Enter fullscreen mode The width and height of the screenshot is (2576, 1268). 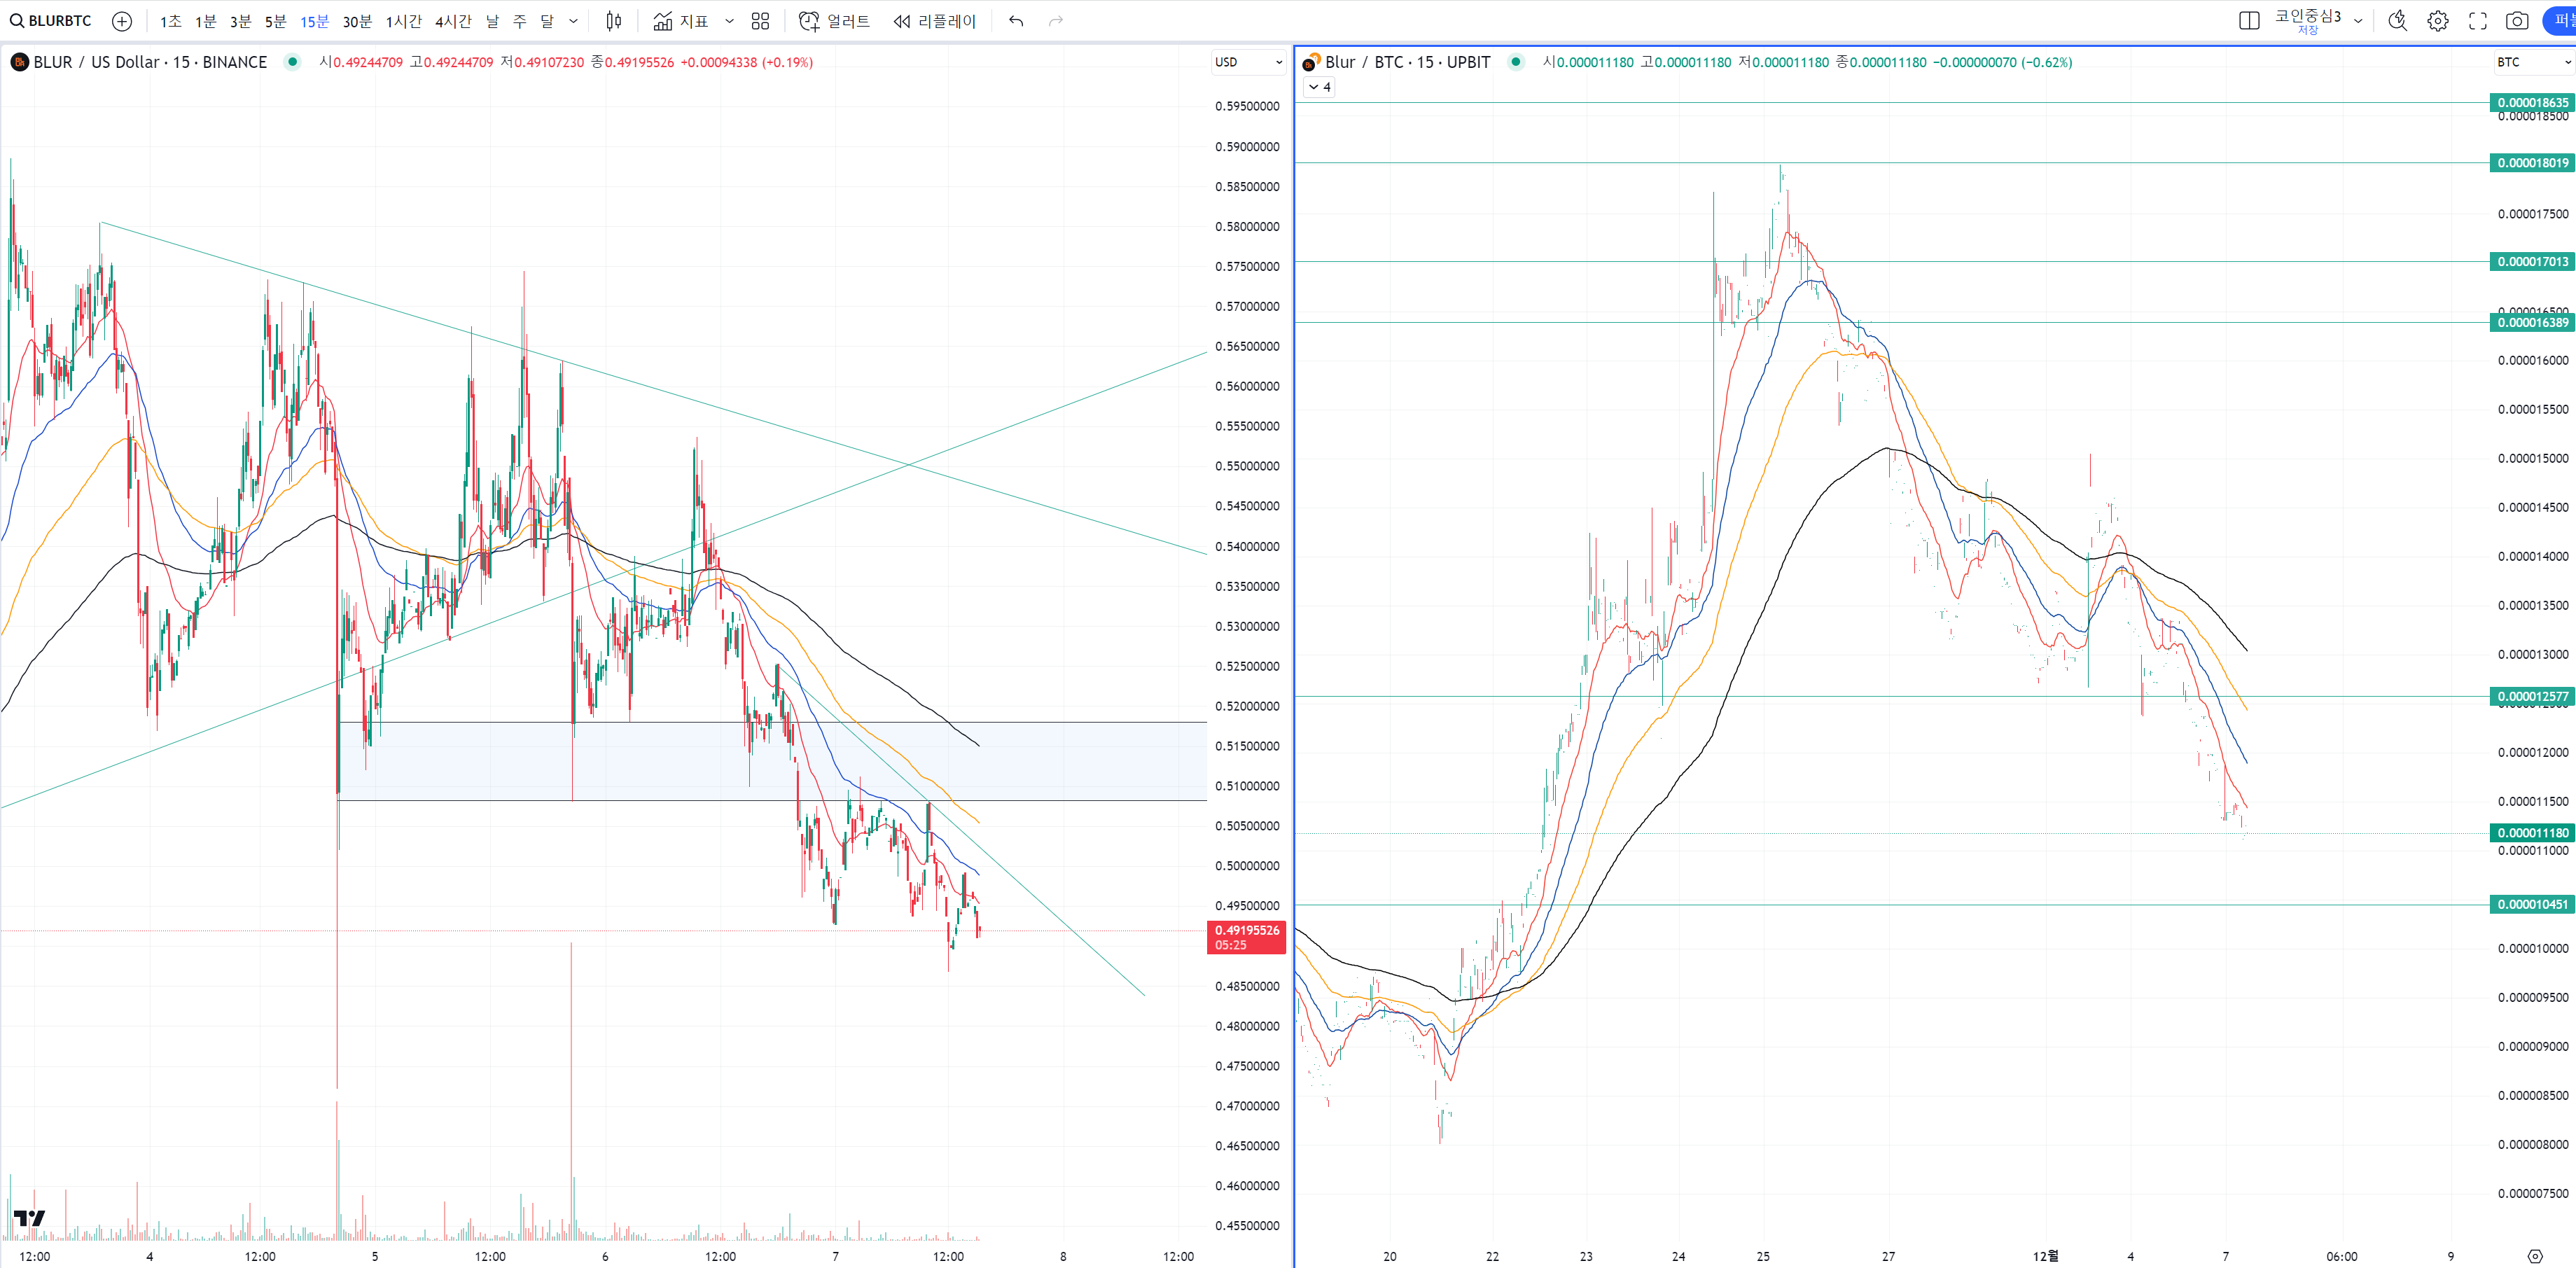pos(2478,21)
